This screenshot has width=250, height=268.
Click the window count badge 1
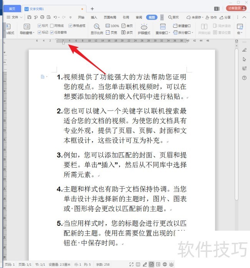pos(217,9)
